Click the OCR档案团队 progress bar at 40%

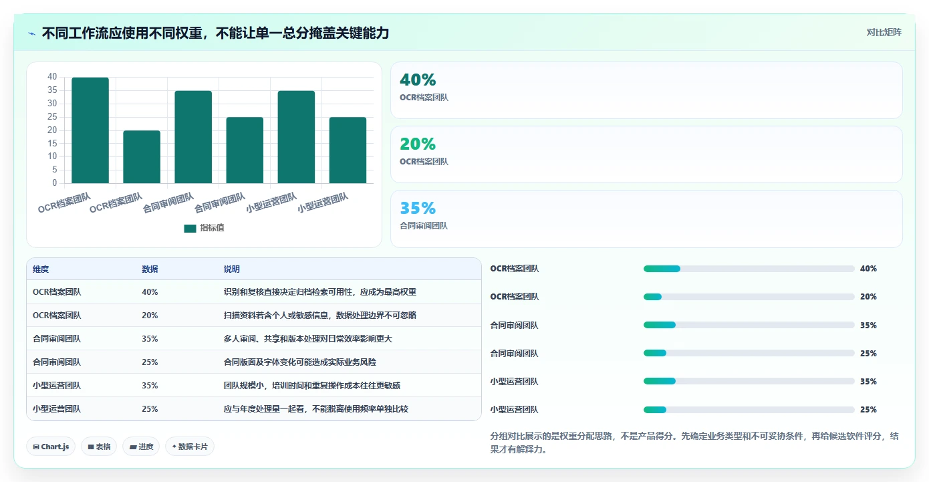point(749,269)
